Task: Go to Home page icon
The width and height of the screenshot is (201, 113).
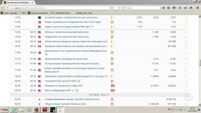Action: (185, 8)
